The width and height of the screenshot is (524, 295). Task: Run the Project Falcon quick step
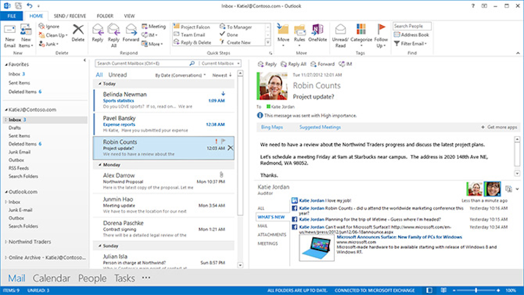tap(192, 27)
